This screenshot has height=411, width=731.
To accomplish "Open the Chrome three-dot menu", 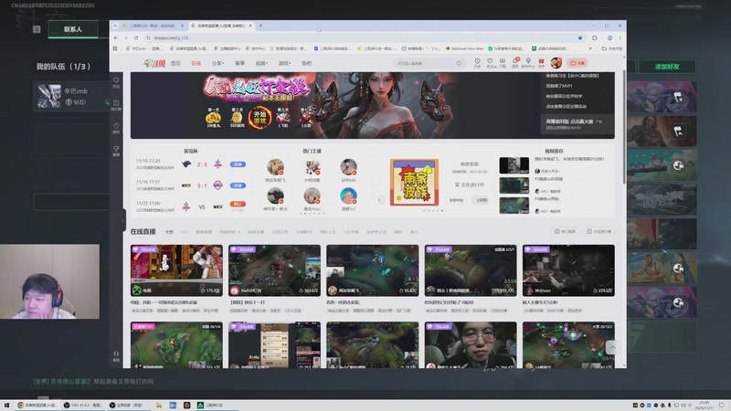I will tap(620, 37).
